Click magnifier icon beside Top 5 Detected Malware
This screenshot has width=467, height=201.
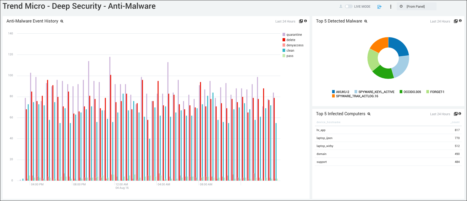pyautogui.click(x=366, y=21)
